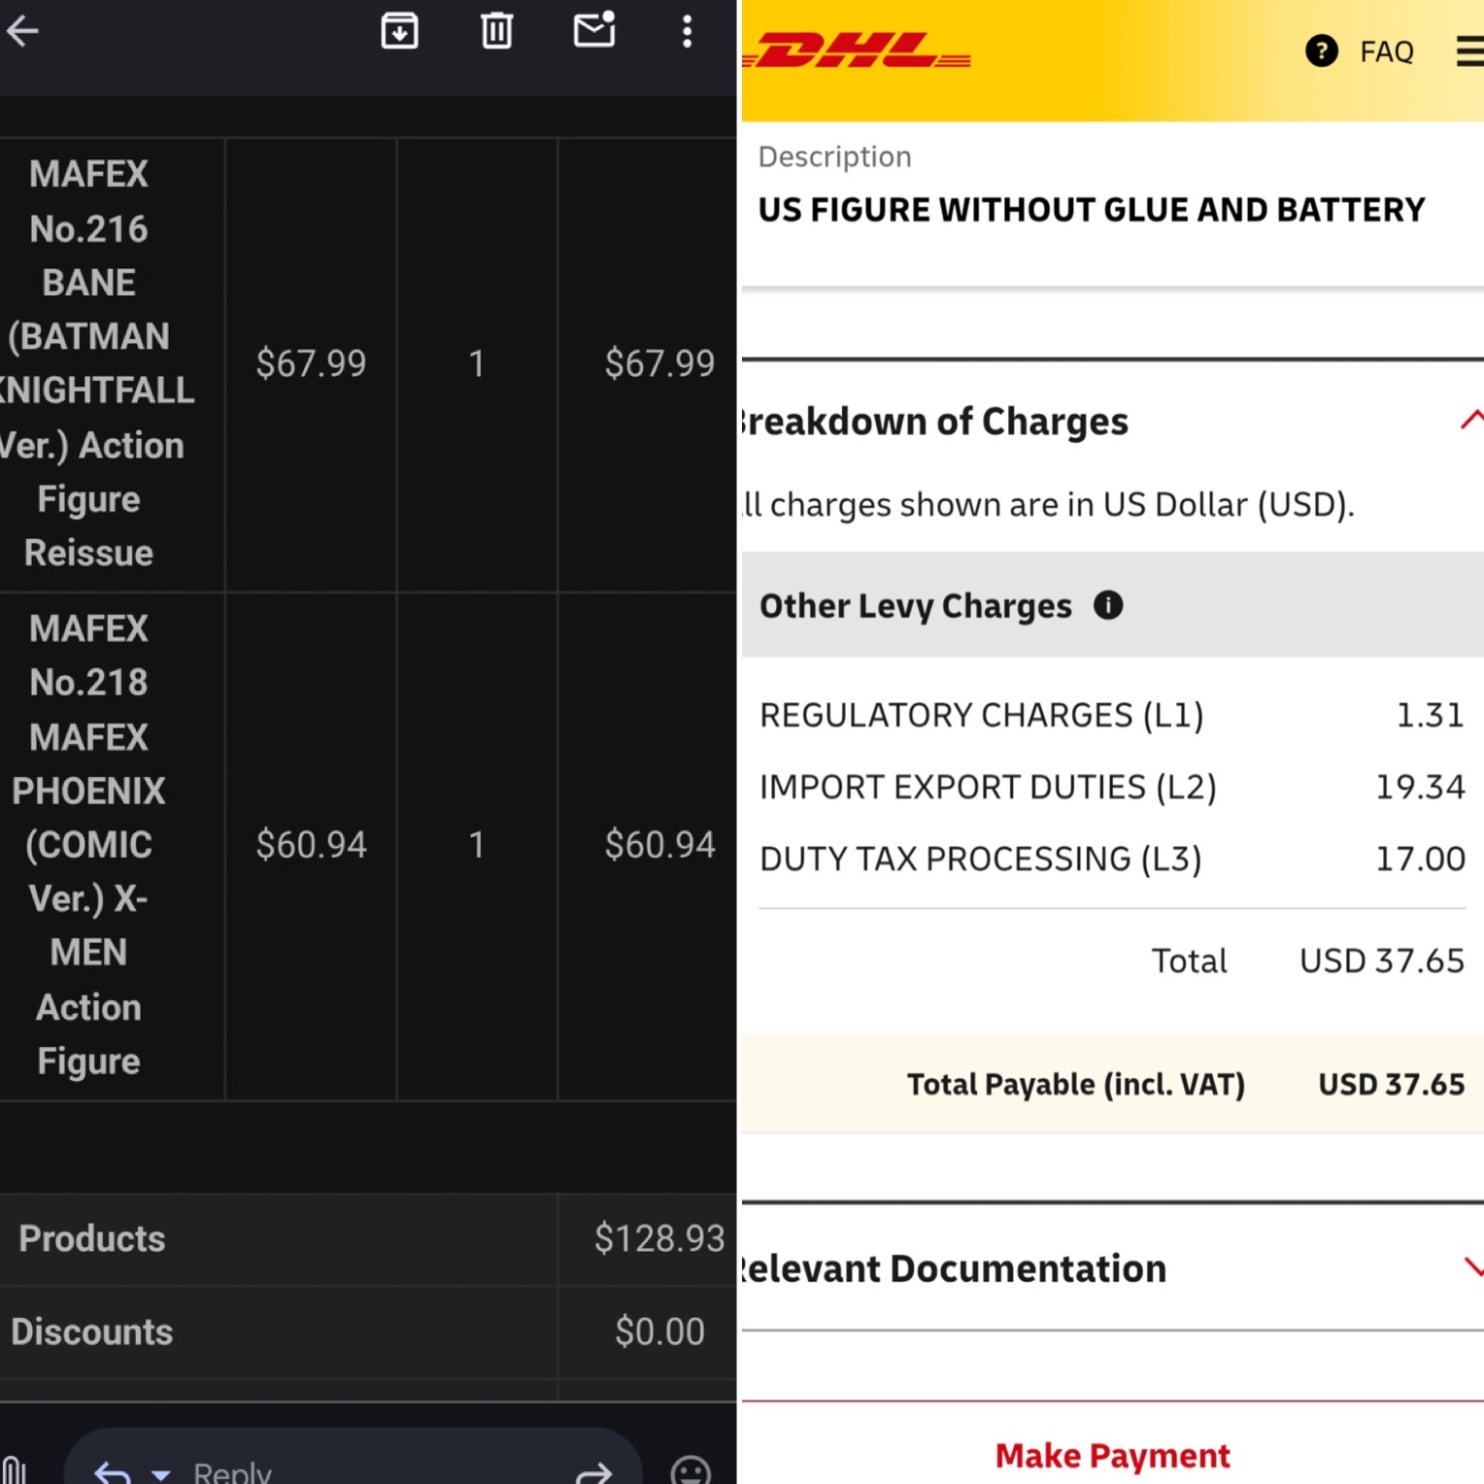This screenshot has height=1484, width=1484.
Task: Mark the email as unread
Action: (594, 29)
